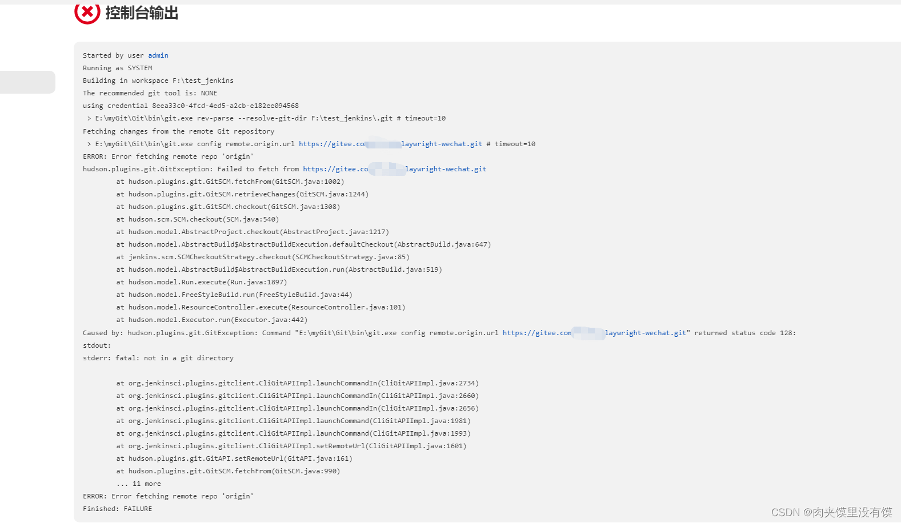This screenshot has height=523, width=901.
Task: Select the GitSCM.fetchFrom(GitSCM.java:1002) stack line
Action: [230, 182]
